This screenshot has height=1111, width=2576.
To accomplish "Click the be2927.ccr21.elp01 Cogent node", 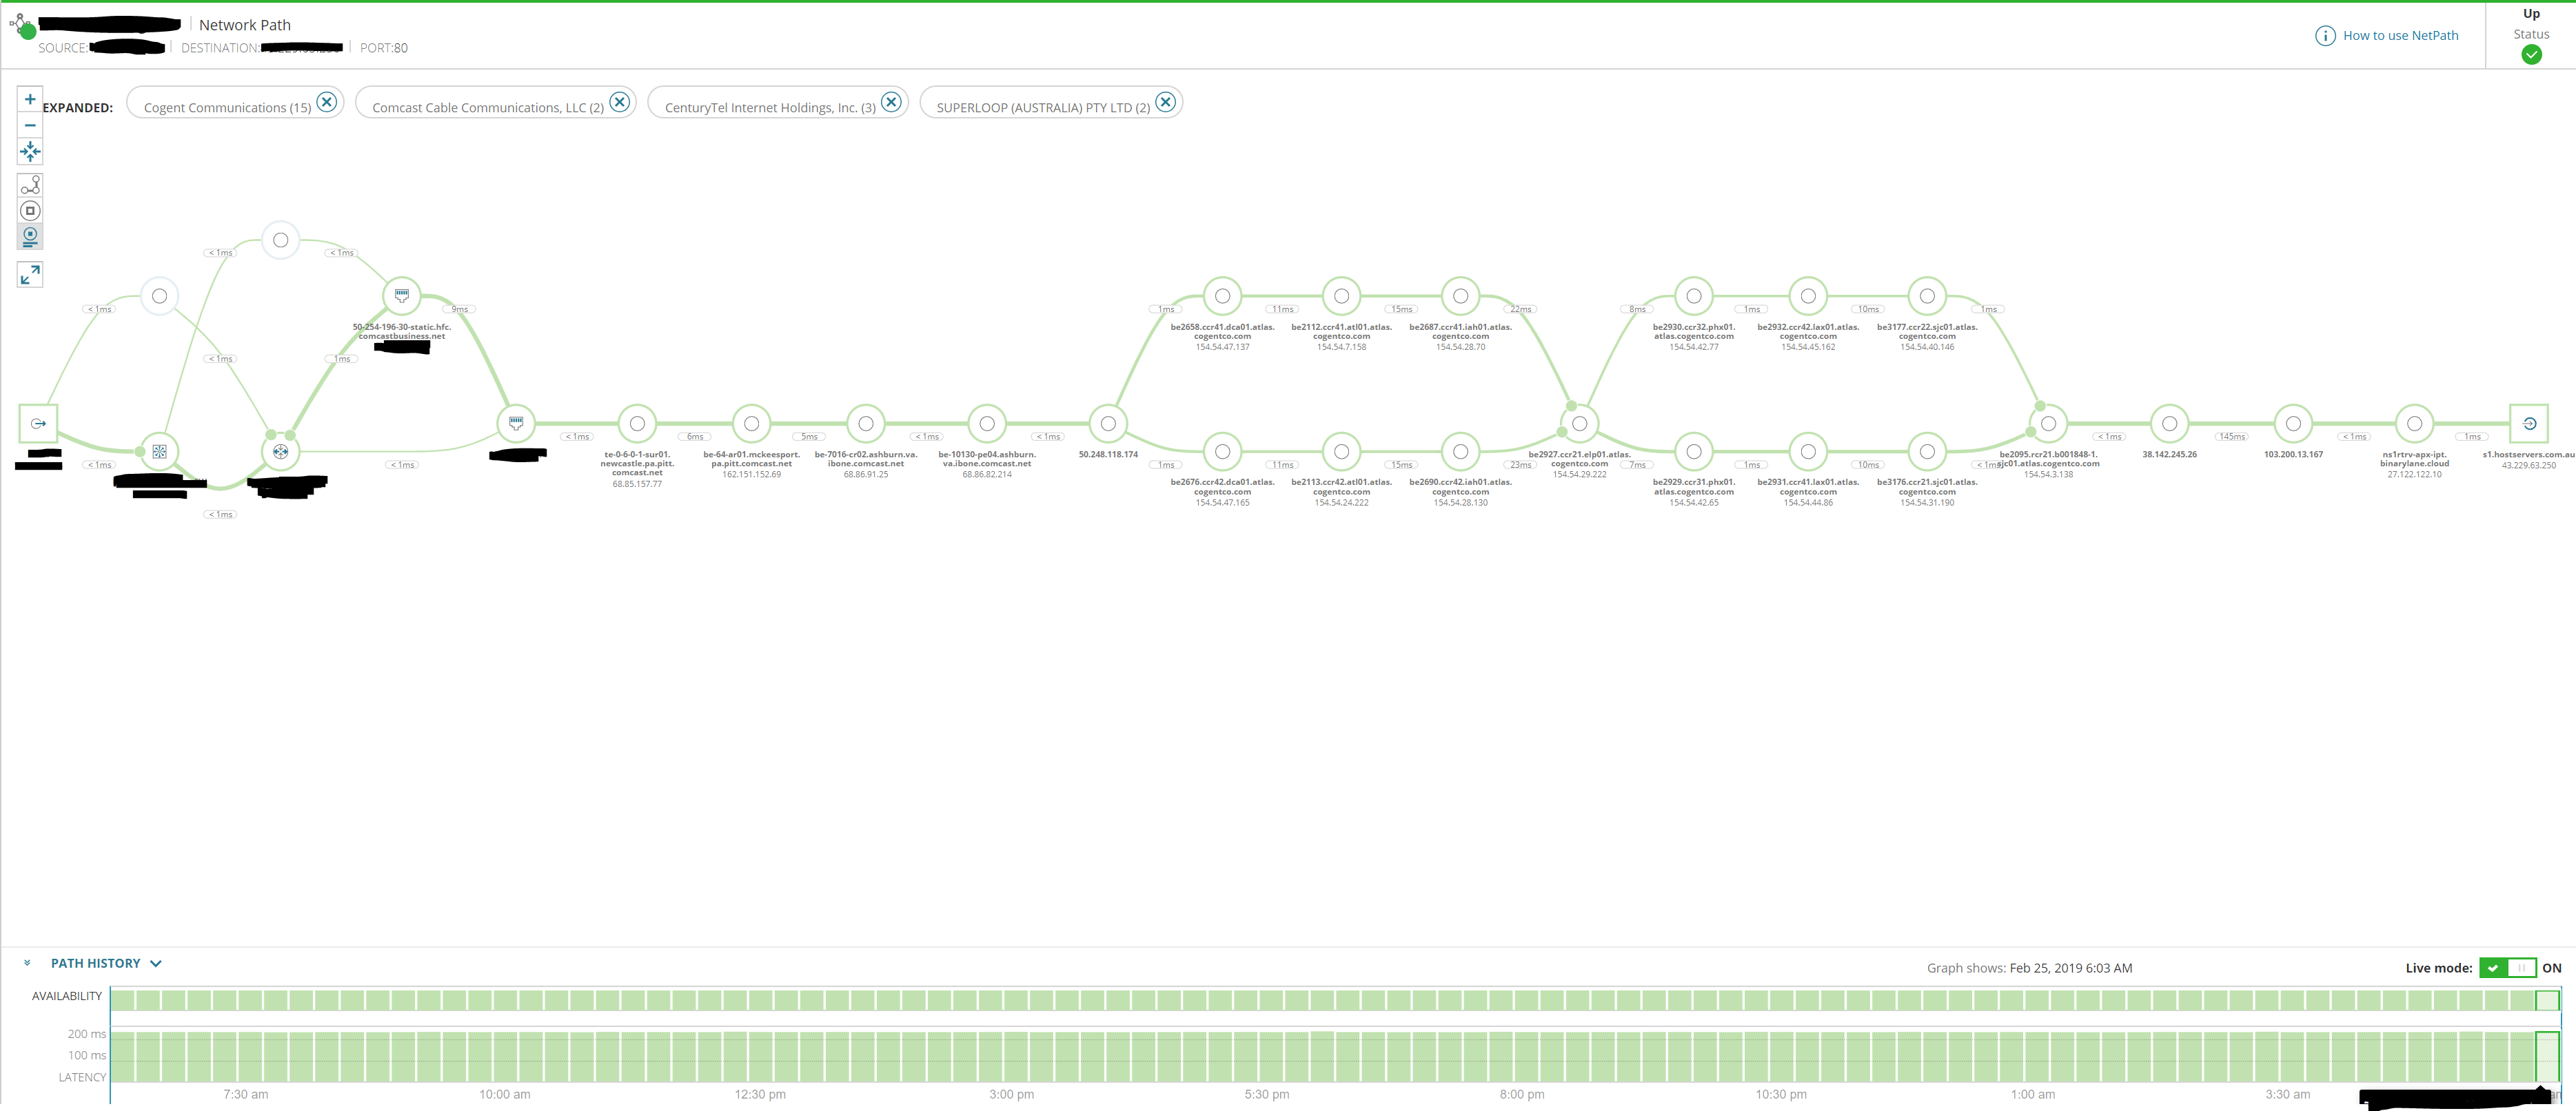I will [1579, 424].
